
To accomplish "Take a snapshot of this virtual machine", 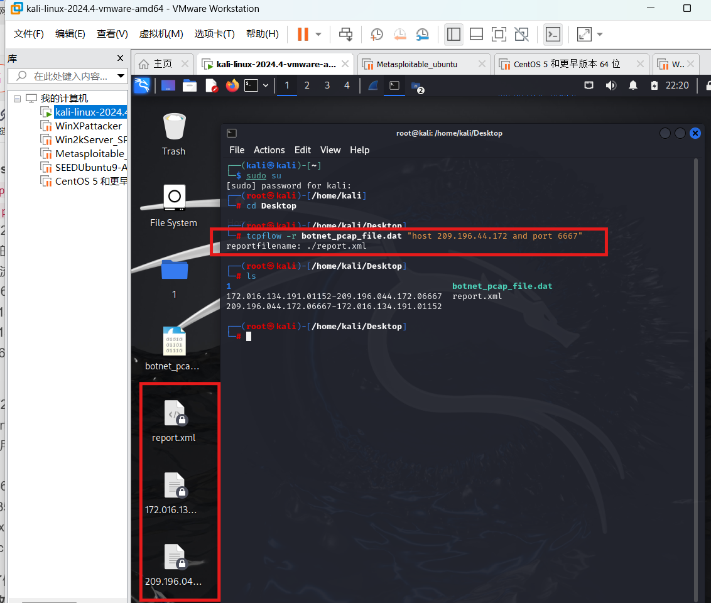I will (x=376, y=35).
